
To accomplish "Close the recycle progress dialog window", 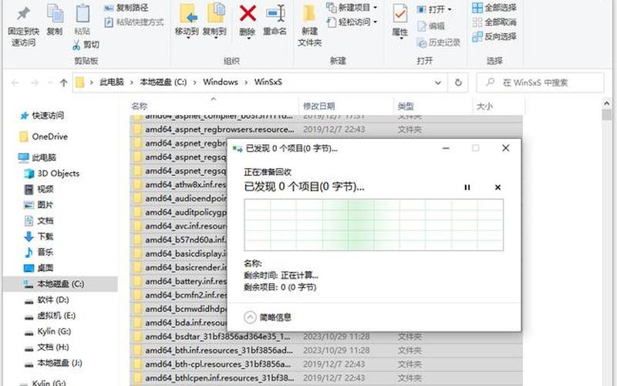I will [506, 148].
